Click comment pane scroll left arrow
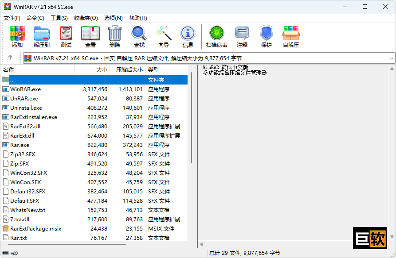The image size is (396, 258). pyautogui.click(x=201, y=244)
